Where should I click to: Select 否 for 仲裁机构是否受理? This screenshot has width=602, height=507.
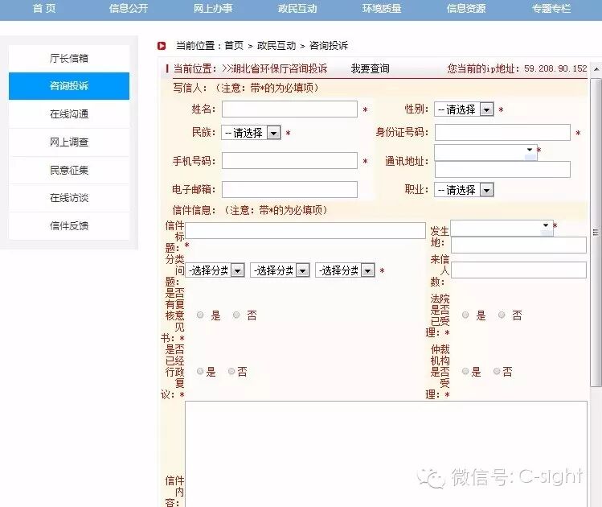click(x=497, y=371)
